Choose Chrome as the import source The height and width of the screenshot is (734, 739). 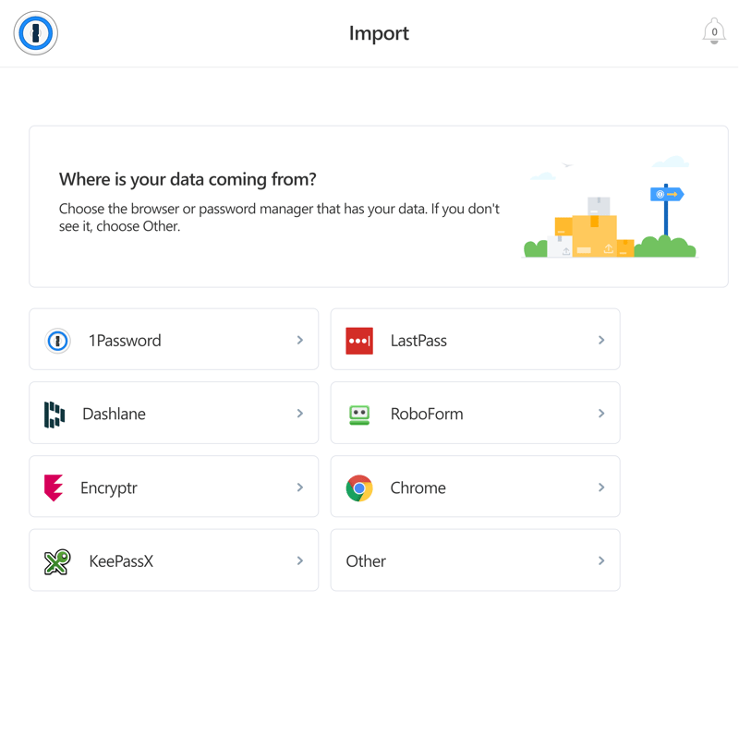point(475,487)
